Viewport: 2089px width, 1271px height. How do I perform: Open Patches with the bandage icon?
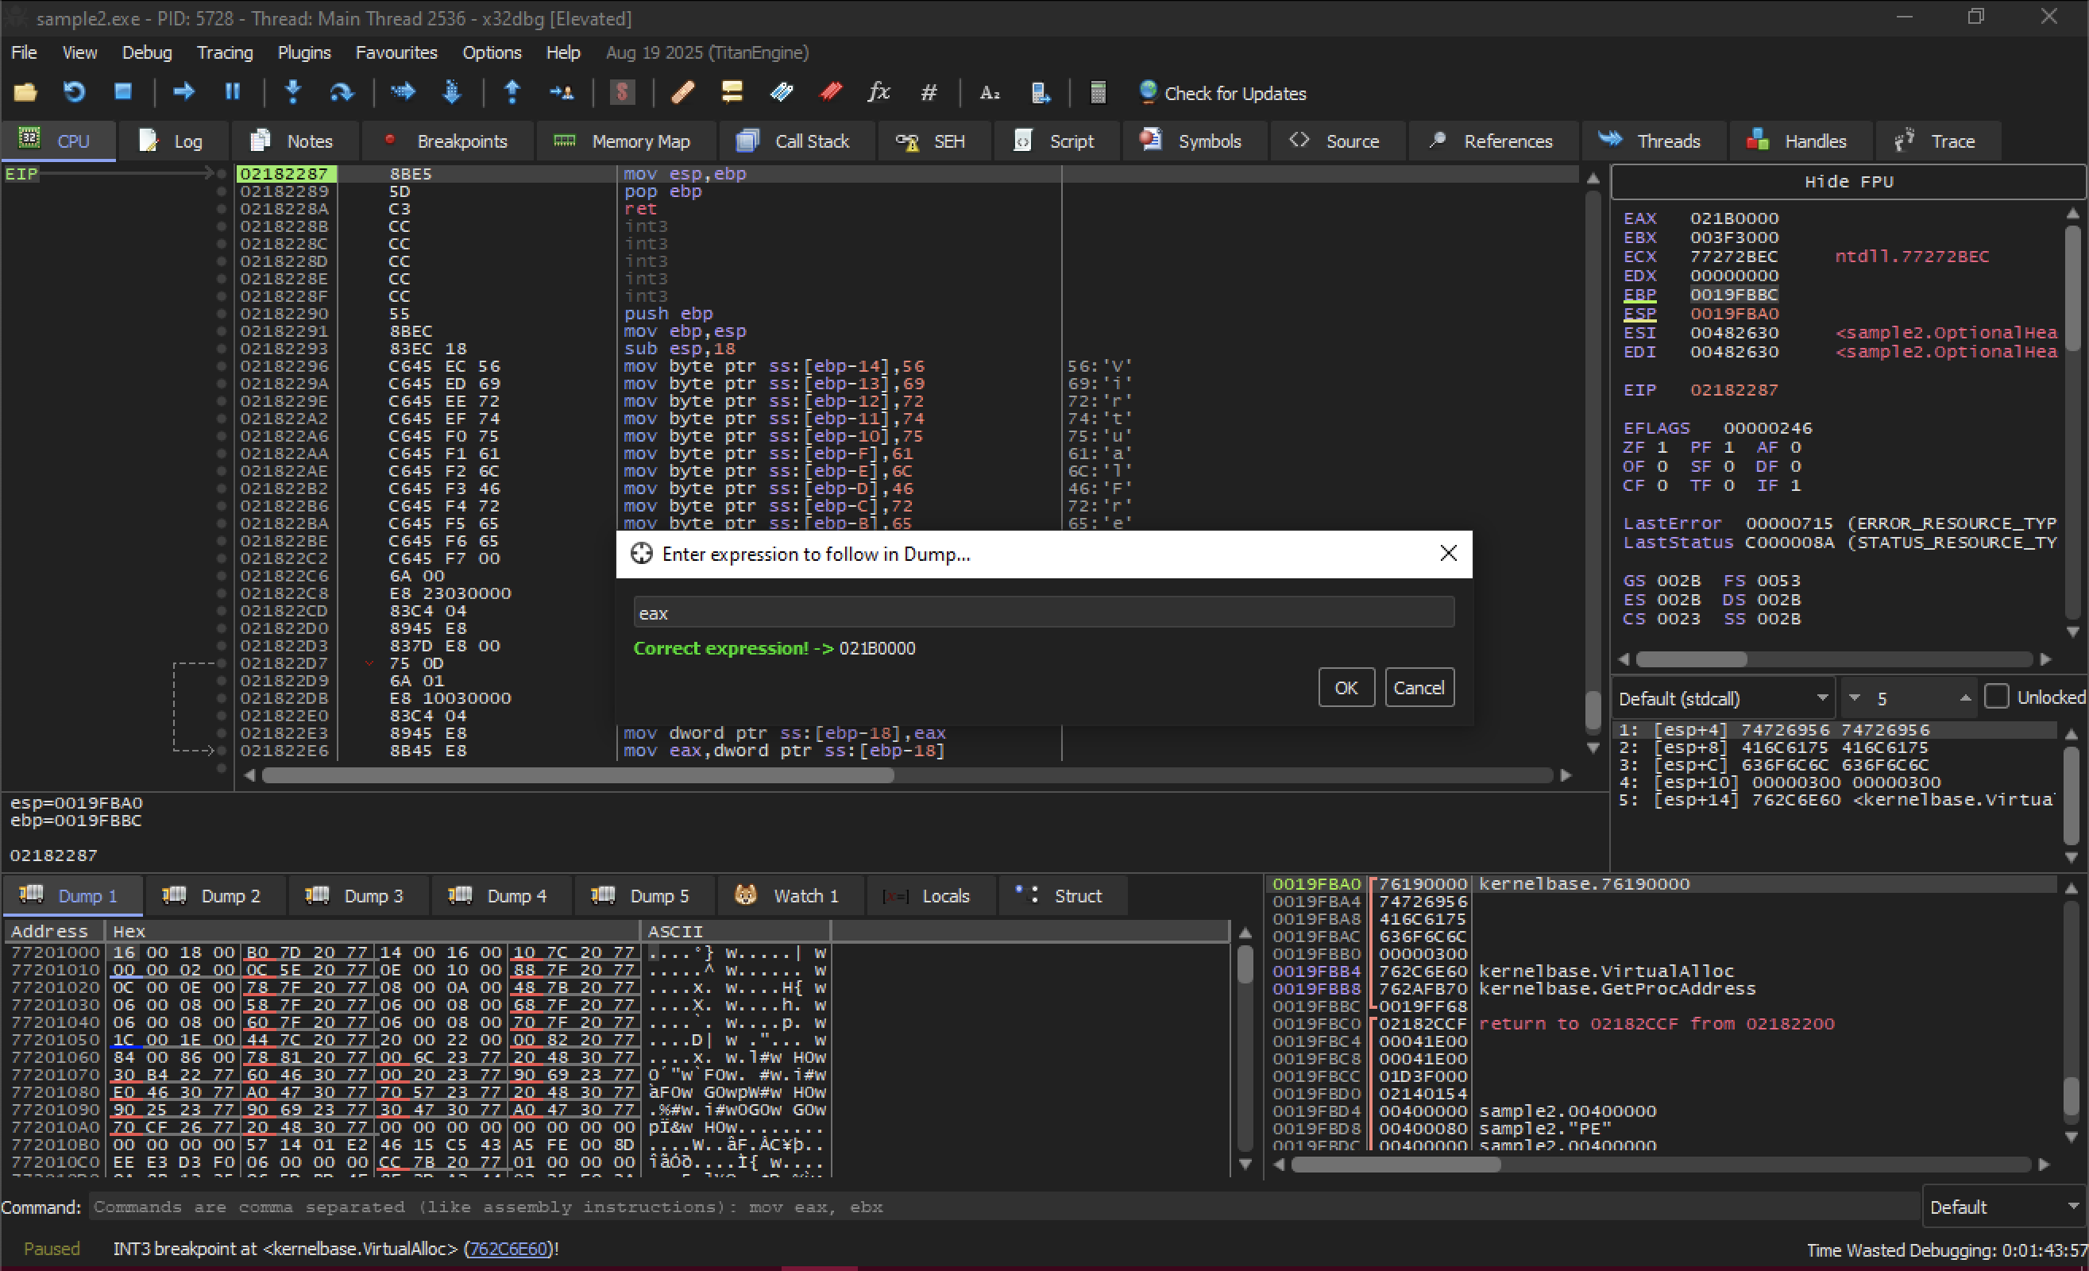tap(683, 92)
